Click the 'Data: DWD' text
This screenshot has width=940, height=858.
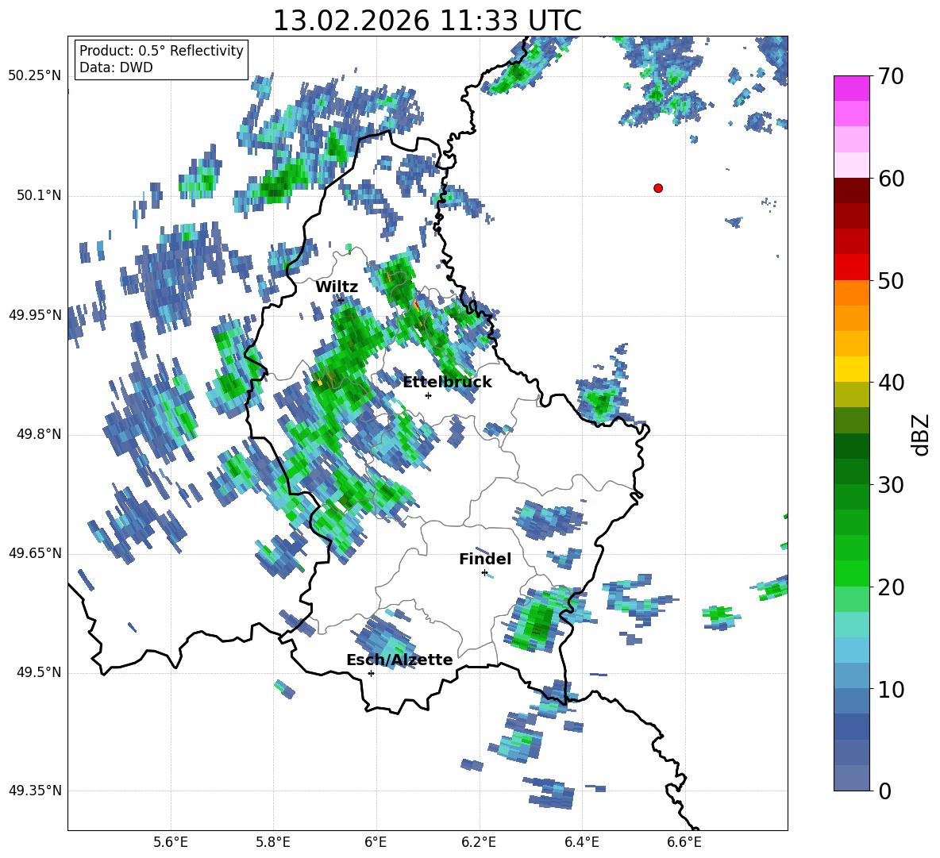(116, 67)
